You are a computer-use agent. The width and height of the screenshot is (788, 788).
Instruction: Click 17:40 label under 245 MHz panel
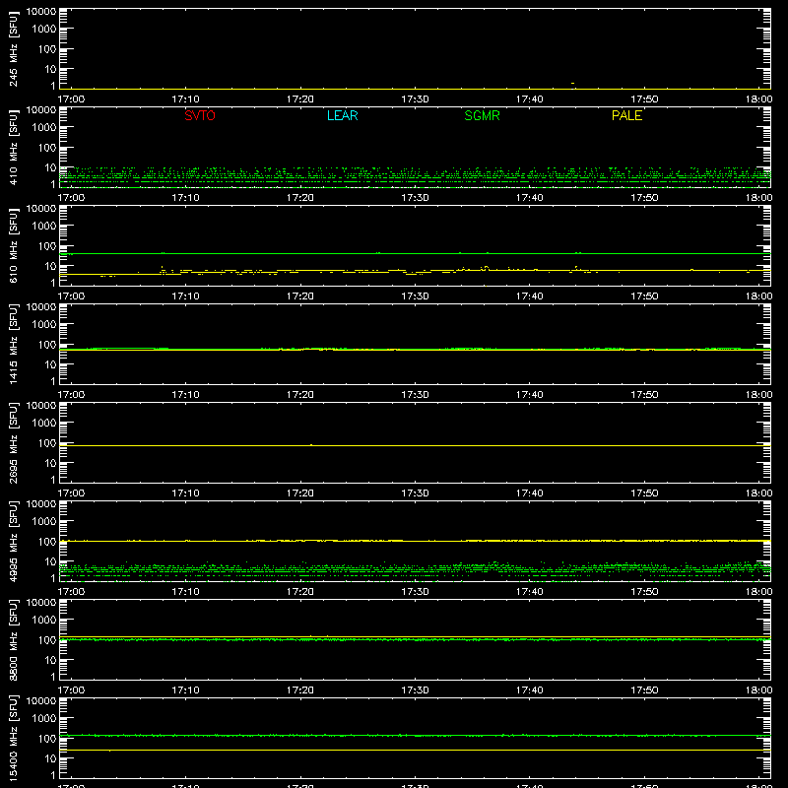[529, 99]
